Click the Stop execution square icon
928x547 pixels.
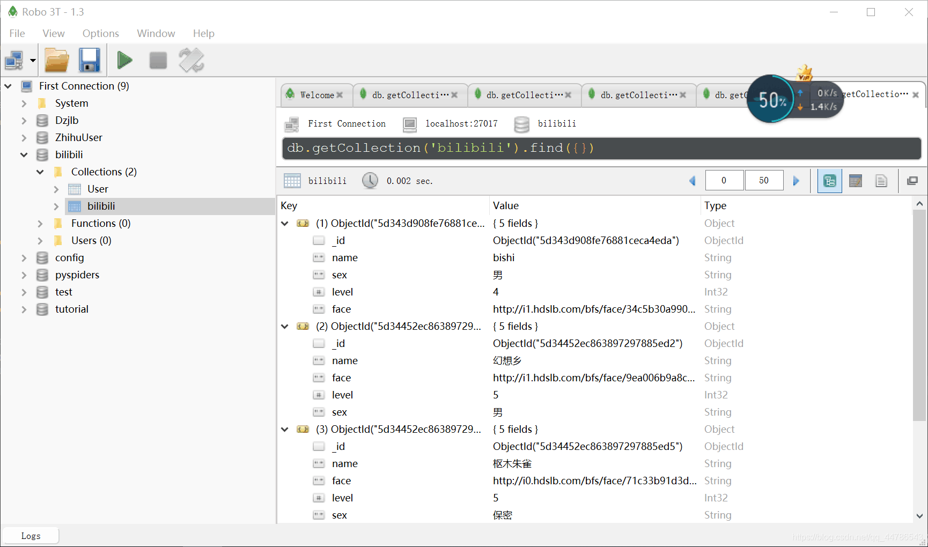point(158,60)
